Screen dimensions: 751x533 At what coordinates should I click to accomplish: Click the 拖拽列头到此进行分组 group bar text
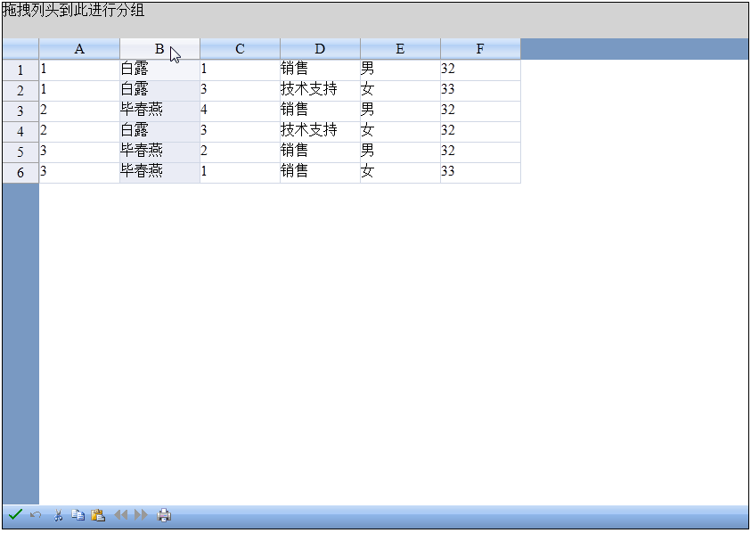(x=73, y=10)
